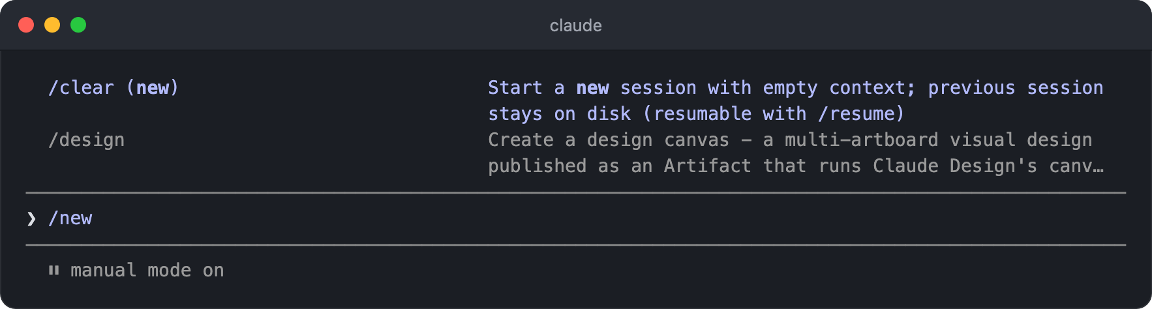Screen dimensions: 1152x309
Task: Click the pause icon beside manual mode
Action: (53, 270)
